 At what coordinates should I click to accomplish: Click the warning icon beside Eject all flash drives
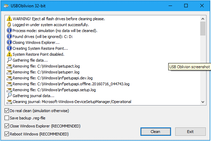coord(9,18)
